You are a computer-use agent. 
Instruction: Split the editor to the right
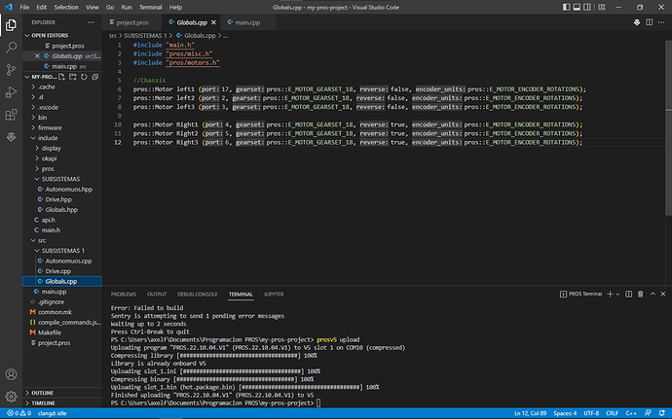click(650, 22)
